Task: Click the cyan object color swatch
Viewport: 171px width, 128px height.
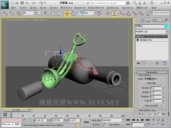Action: (x=167, y=26)
